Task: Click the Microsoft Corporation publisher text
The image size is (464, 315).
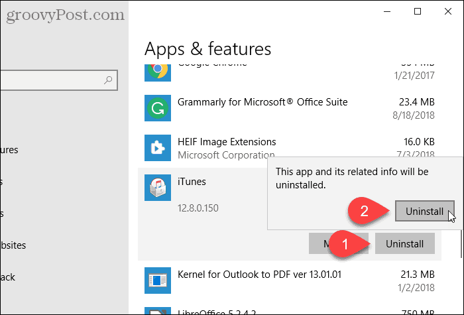Action: pyautogui.click(x=226, y=155)
